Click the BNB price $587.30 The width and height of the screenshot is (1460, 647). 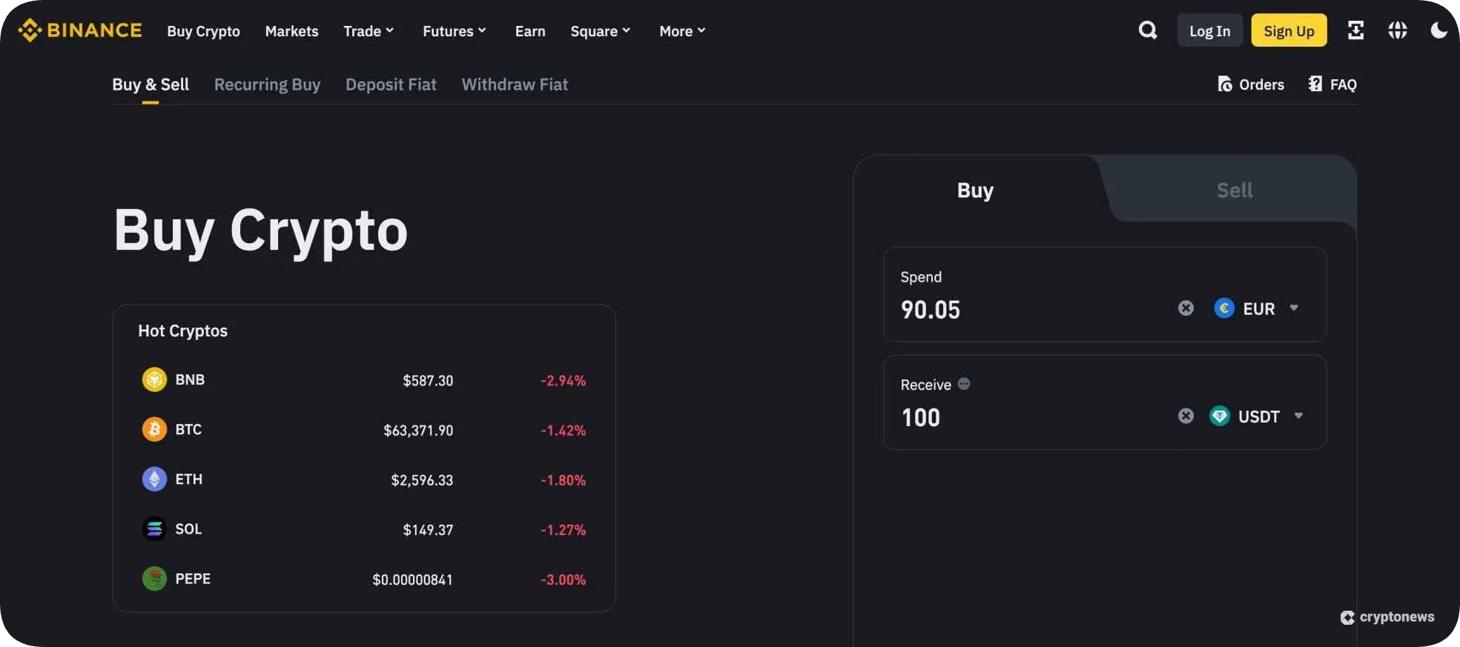[x=428, y=380]
